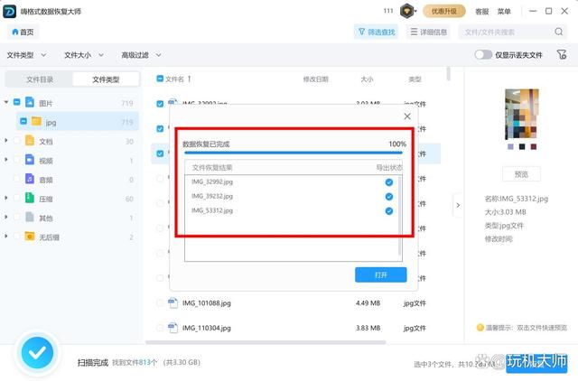The height and width of the screenshot is (381, 578).
Task: Select IMG_53312.jpg in recovery results
Action: click(212, 210)
